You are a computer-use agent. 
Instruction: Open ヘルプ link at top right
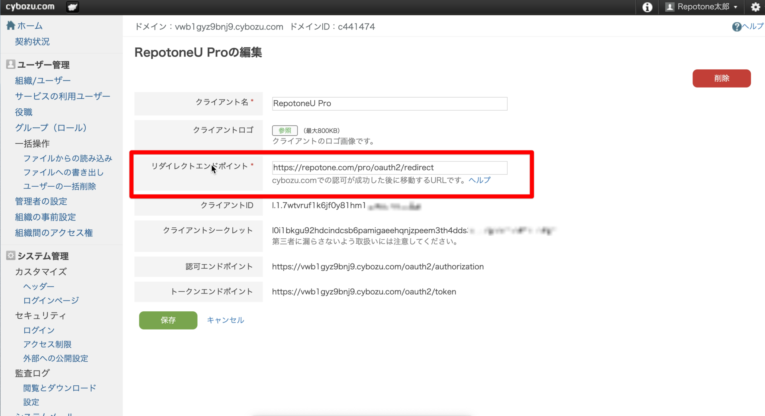pyautogui.click(x=752, y=26)
